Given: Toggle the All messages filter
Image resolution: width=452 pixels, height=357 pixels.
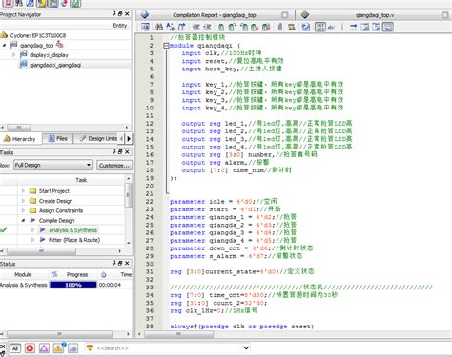Looking at the screenshot, I should pyautogui.click(x=15, y=348).
